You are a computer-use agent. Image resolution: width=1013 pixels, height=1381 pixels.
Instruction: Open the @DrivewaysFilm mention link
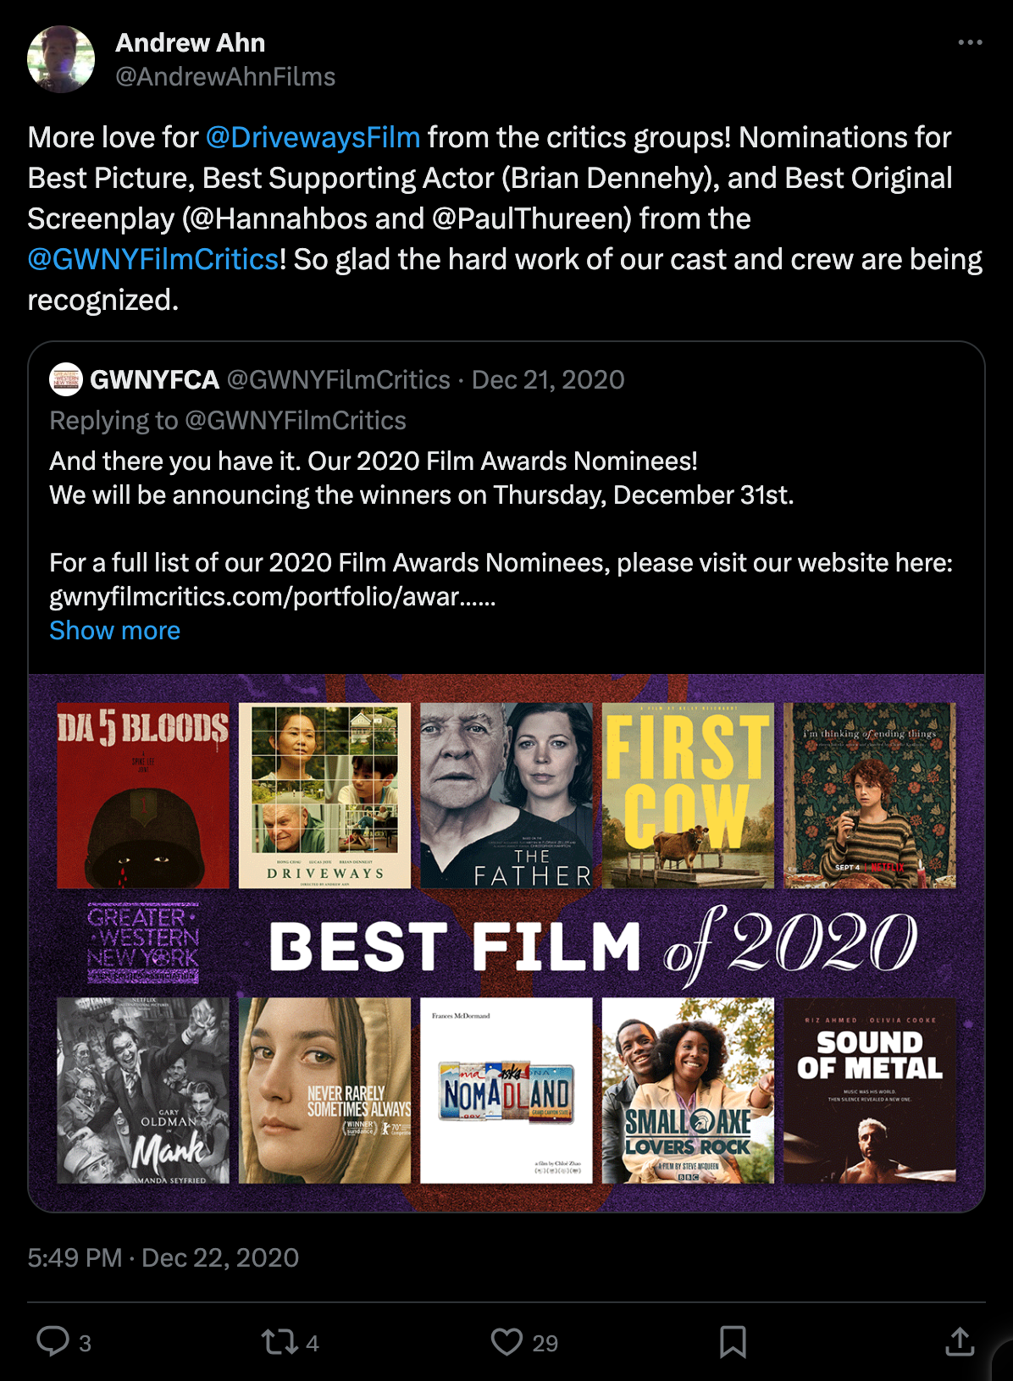click(313, 137)
